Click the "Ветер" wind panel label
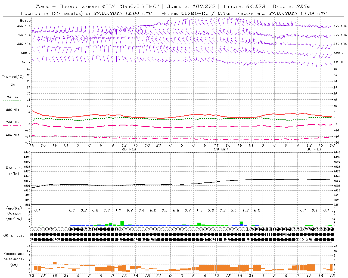 tap(25, 21)
